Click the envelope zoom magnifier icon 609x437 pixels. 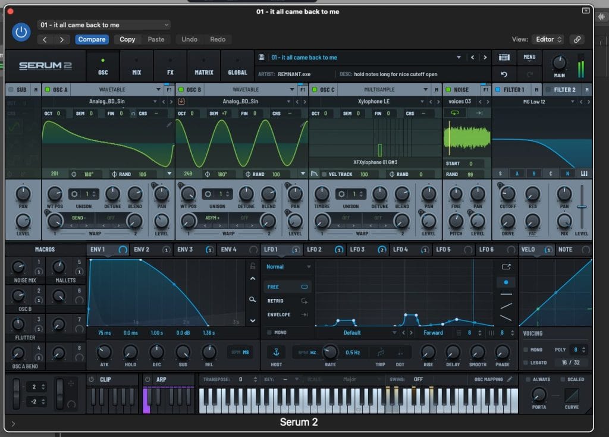pos(252,300)
